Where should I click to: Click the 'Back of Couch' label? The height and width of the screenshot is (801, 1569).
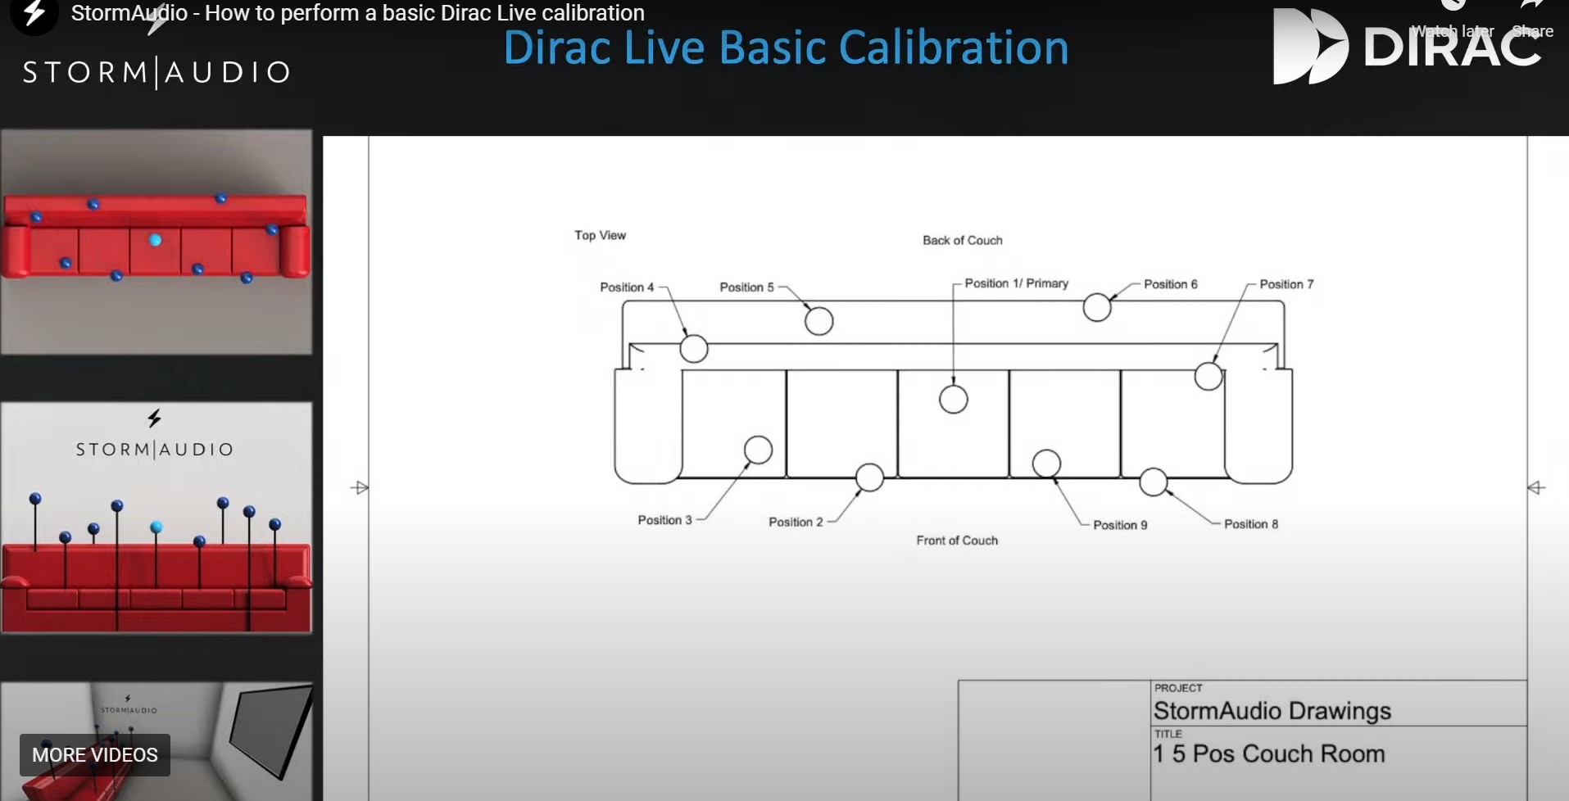point(962,240)
